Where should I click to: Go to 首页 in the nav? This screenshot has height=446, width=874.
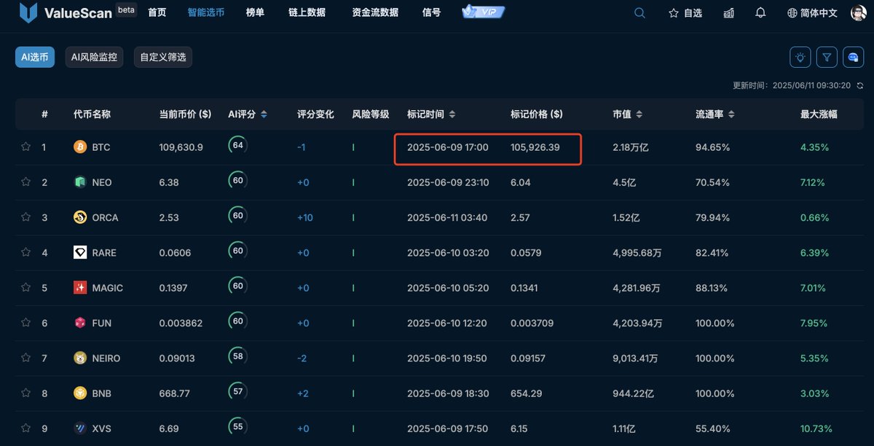tap(157, 12)
